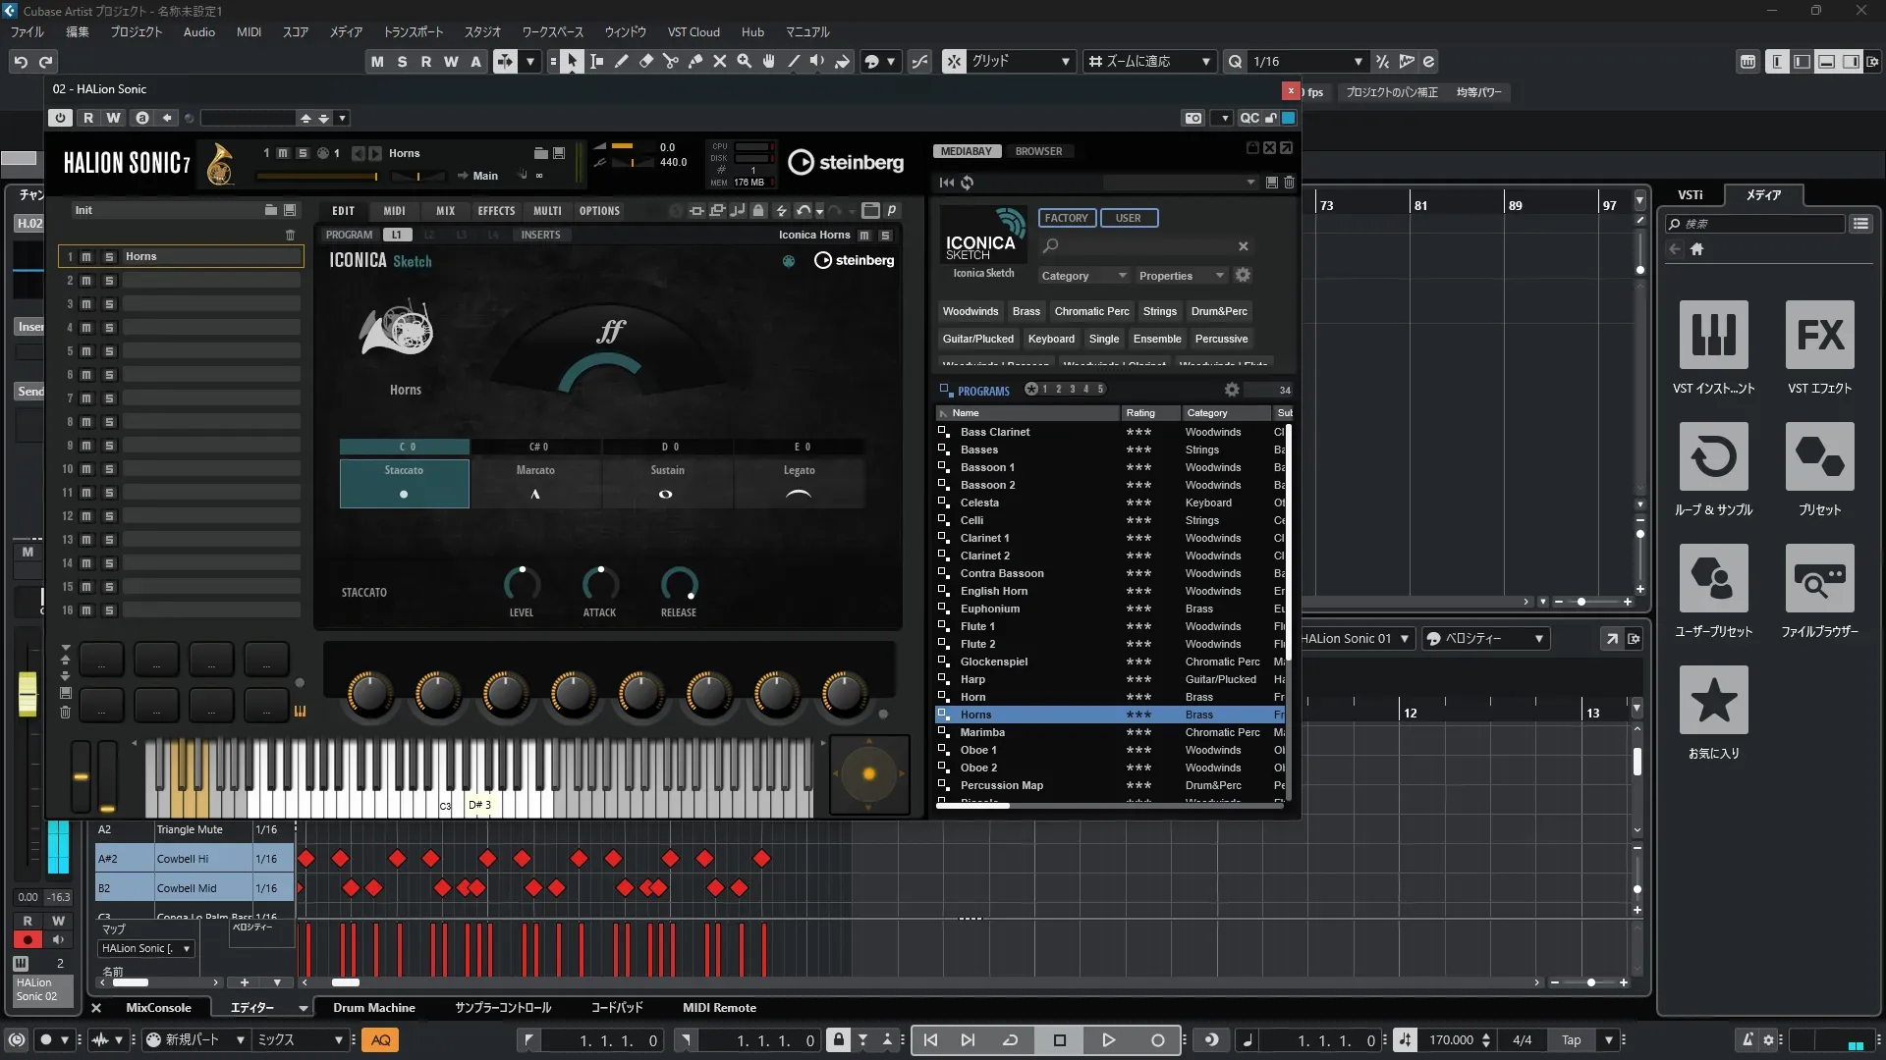
Task: Switch to the Drum Machine tab
Action: click(373, 1008)
